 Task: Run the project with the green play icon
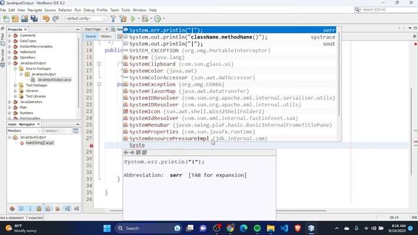click(x=133, y=19)
